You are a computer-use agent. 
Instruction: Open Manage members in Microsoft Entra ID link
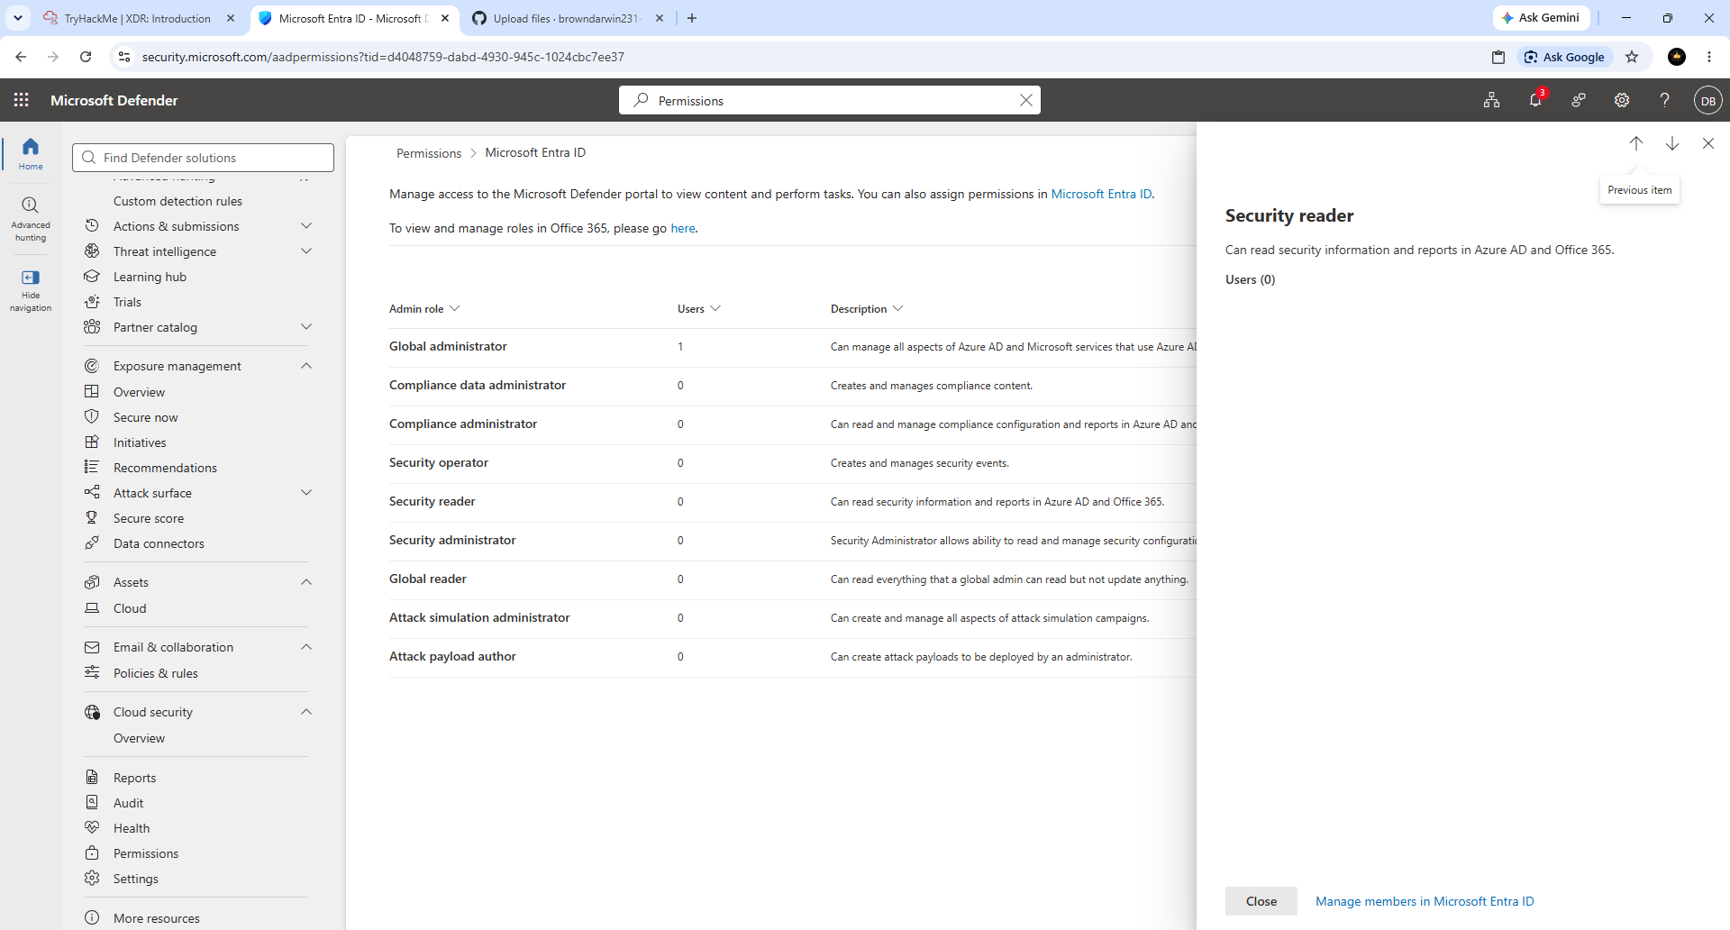coord(1425,901)
